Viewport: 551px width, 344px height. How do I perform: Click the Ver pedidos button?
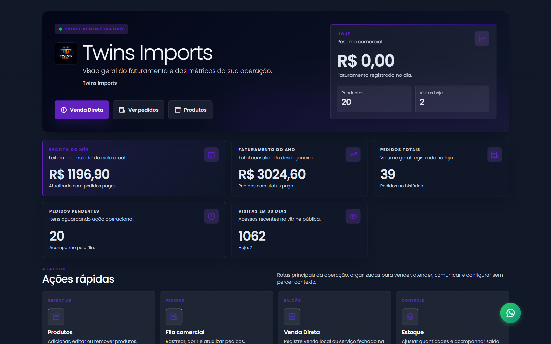[138, 110]
